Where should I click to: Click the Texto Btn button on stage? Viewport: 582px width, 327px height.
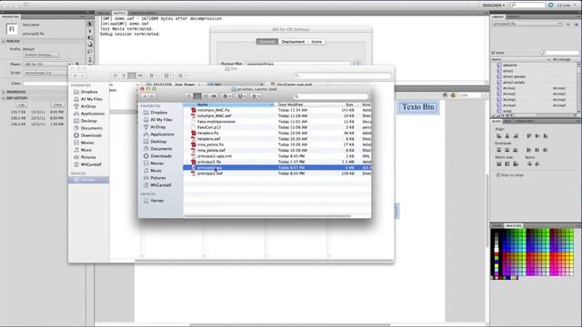pos(418,107)
